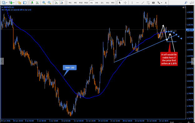
Task: Click the 14 Jul 02:00 time label
Action: [x=103, y=121]
